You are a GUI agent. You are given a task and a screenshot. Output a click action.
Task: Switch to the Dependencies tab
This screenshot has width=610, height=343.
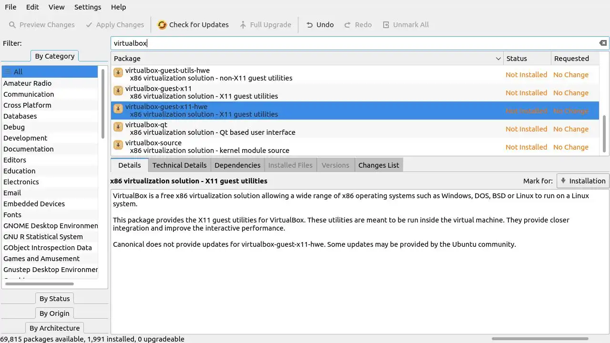click(x=237, y=165)
